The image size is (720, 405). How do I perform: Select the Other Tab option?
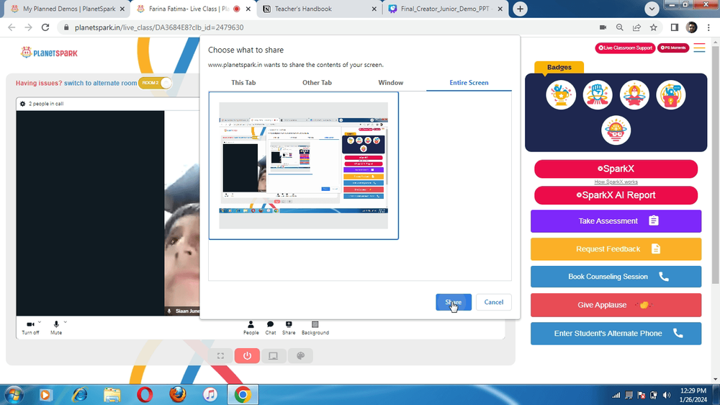coord(317,83)
